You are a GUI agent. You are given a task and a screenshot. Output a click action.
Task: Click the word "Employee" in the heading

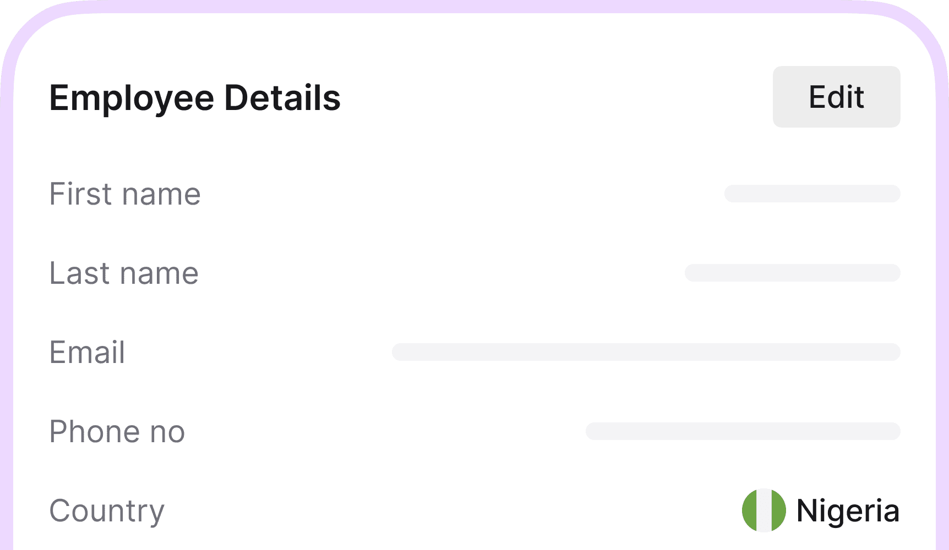132,98
